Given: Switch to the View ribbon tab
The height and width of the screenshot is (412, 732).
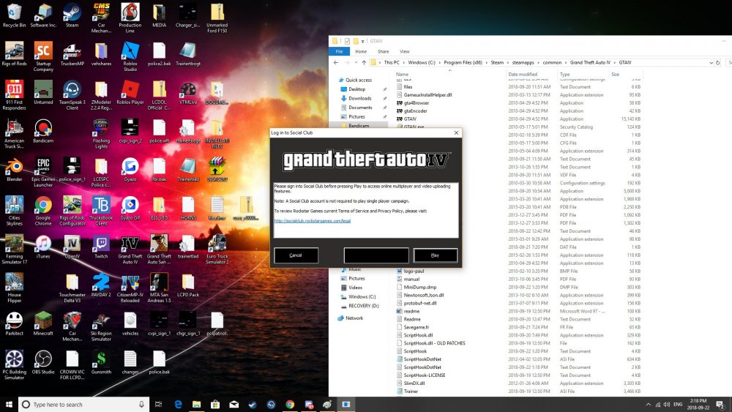Looking at the screenshot, I should [404, 51].
